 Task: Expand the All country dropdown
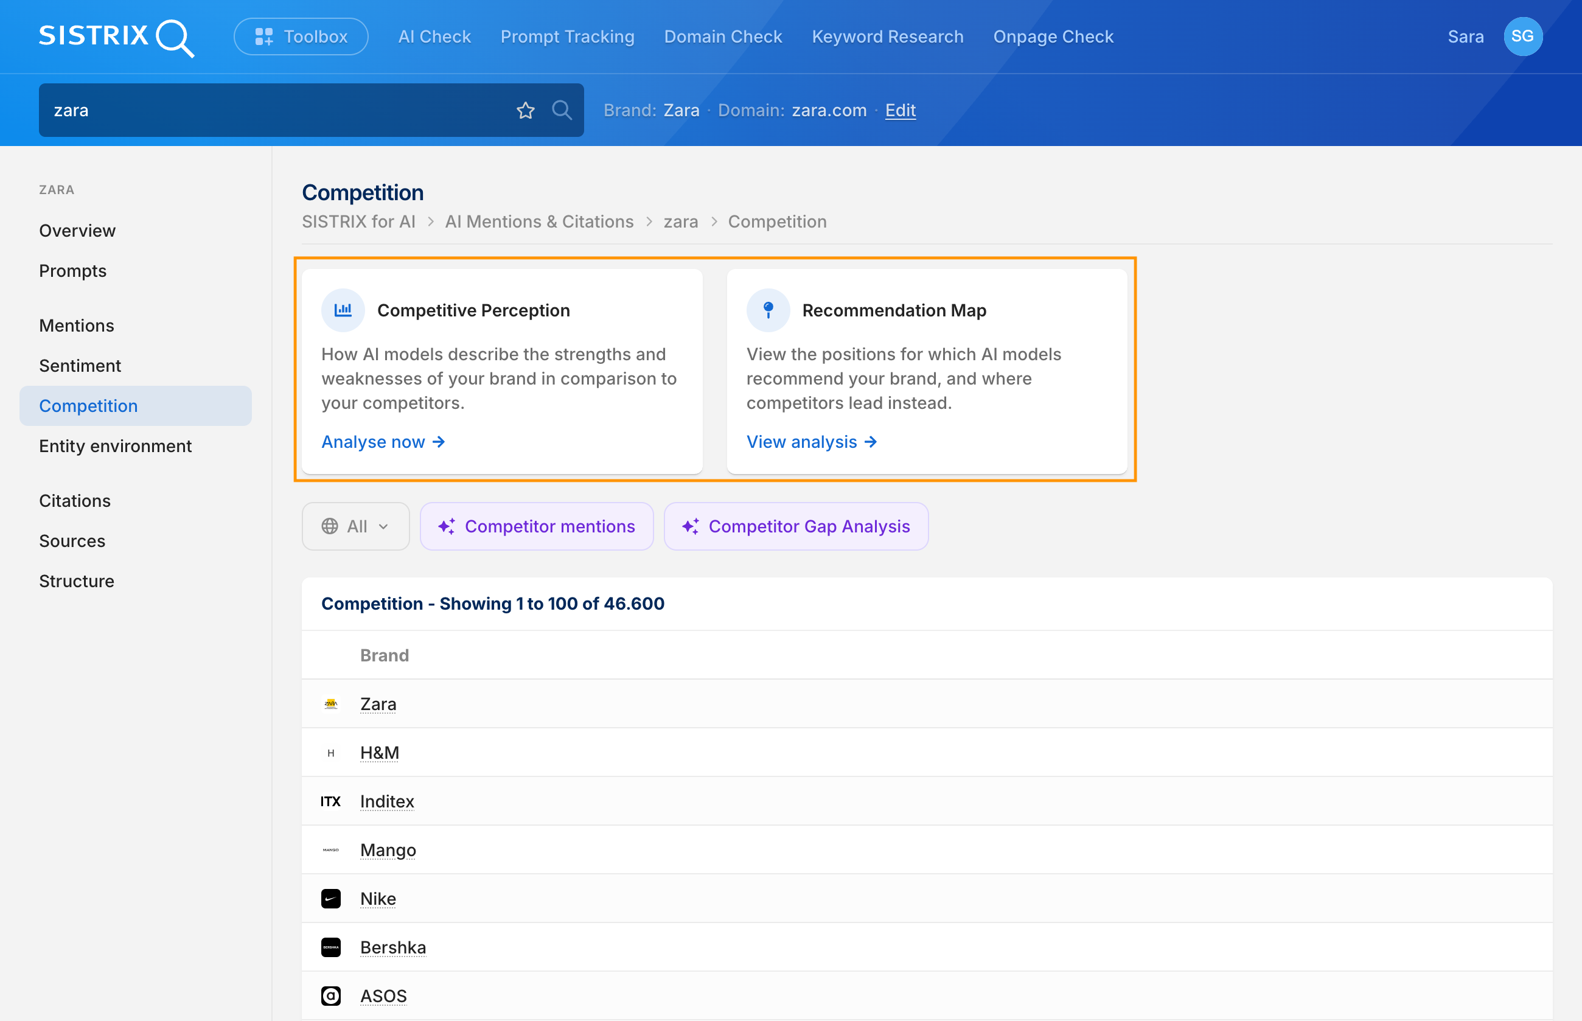[x=355, y=526]
